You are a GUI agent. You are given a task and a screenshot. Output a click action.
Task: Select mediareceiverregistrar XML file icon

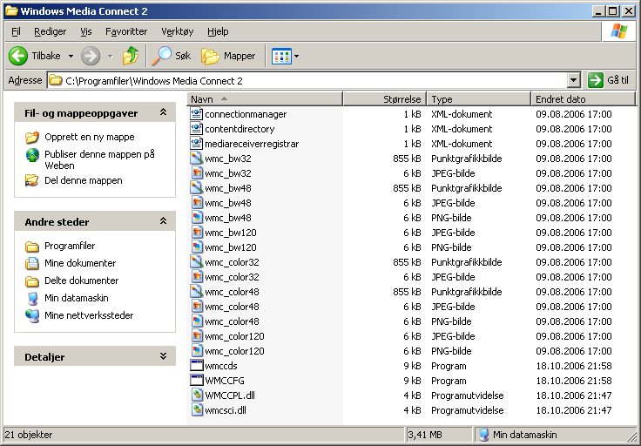point(197,144)
